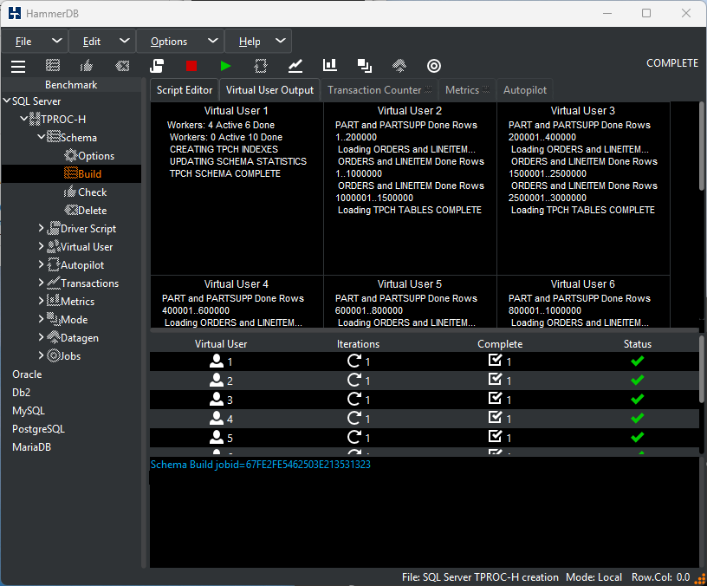Open the Help menu
707x586 pixels.
pyautogui.click(x=250, y=42)
